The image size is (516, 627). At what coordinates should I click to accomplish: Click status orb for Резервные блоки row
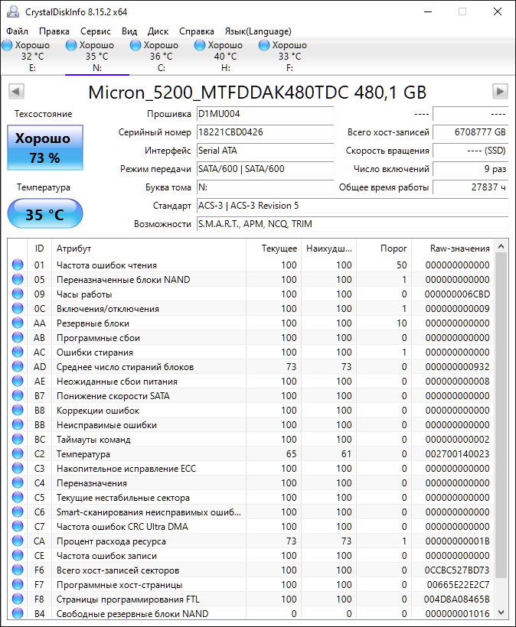(18, 323)
